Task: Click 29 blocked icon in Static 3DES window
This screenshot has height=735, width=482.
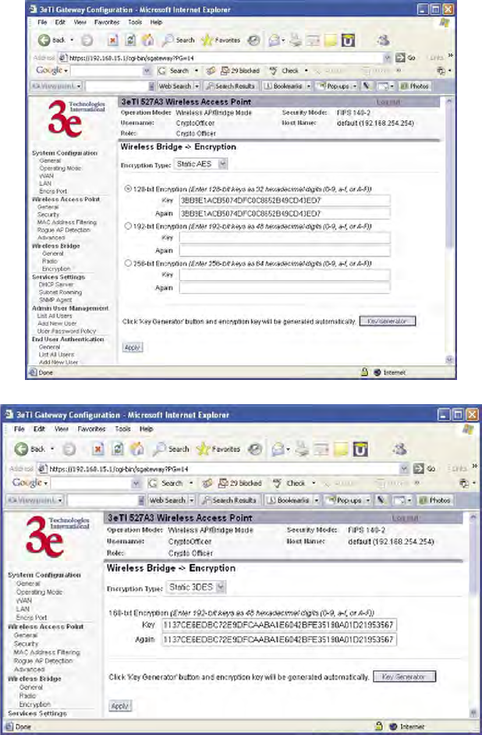Action: click(x=239, y=483)
